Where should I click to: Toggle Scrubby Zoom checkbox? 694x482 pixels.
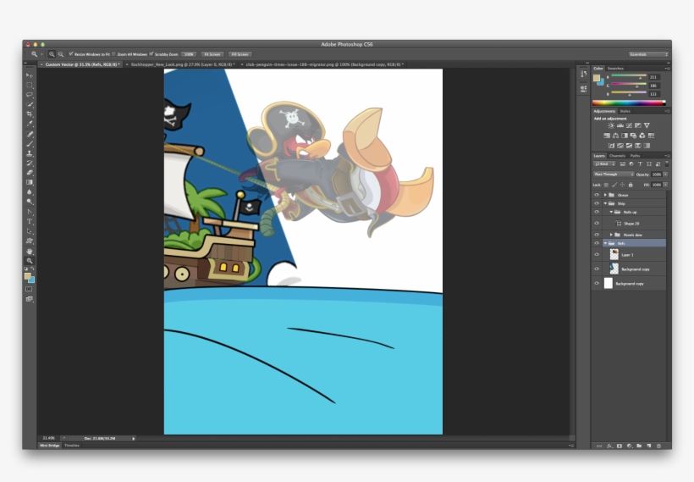(x=151, y=54)
